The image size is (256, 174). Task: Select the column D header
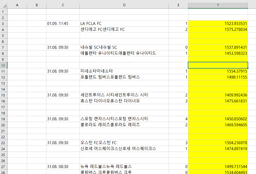(x=124, y=5)
